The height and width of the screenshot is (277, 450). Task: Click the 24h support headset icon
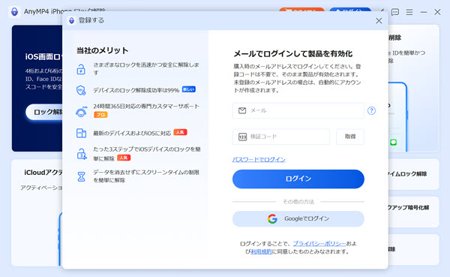click(x=81, y=112)
